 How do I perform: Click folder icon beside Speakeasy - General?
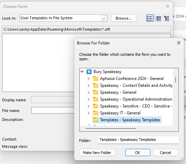pos(96,92)
